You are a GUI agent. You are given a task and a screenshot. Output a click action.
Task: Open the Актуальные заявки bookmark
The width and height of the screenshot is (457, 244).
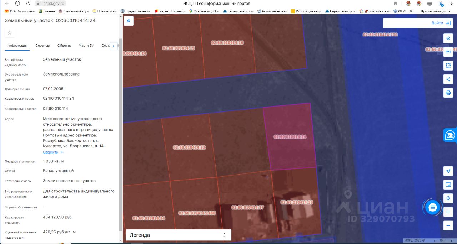pos(272,11)
